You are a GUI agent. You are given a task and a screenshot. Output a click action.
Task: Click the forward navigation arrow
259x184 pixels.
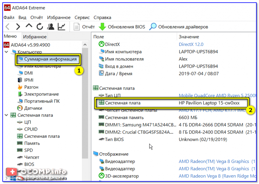click(18, 27)
